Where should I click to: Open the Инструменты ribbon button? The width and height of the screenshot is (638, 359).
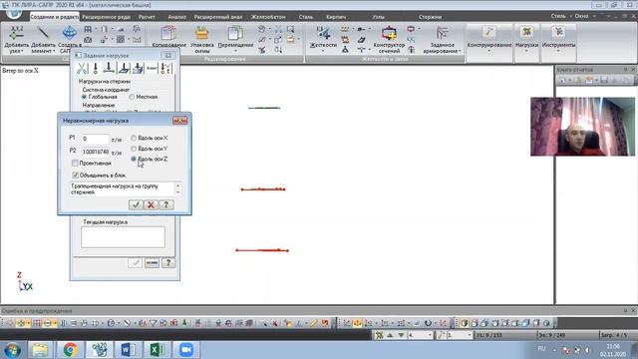pos(558,39)
